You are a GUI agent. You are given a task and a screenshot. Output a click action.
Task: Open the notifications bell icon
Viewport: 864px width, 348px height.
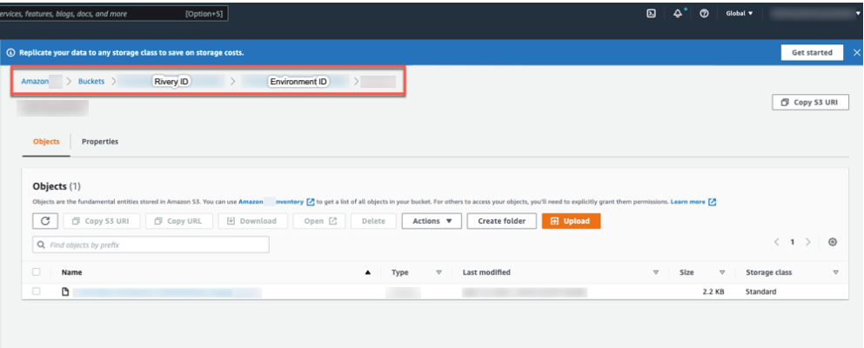click(x=678, y=14)
